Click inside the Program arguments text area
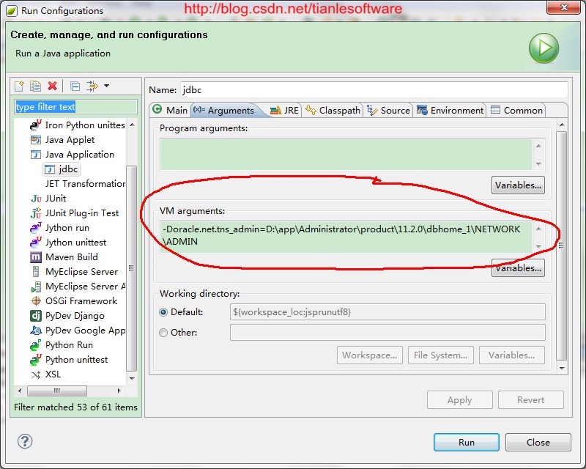The width and height of the screenshot is (586, 469). coord(346,155)
